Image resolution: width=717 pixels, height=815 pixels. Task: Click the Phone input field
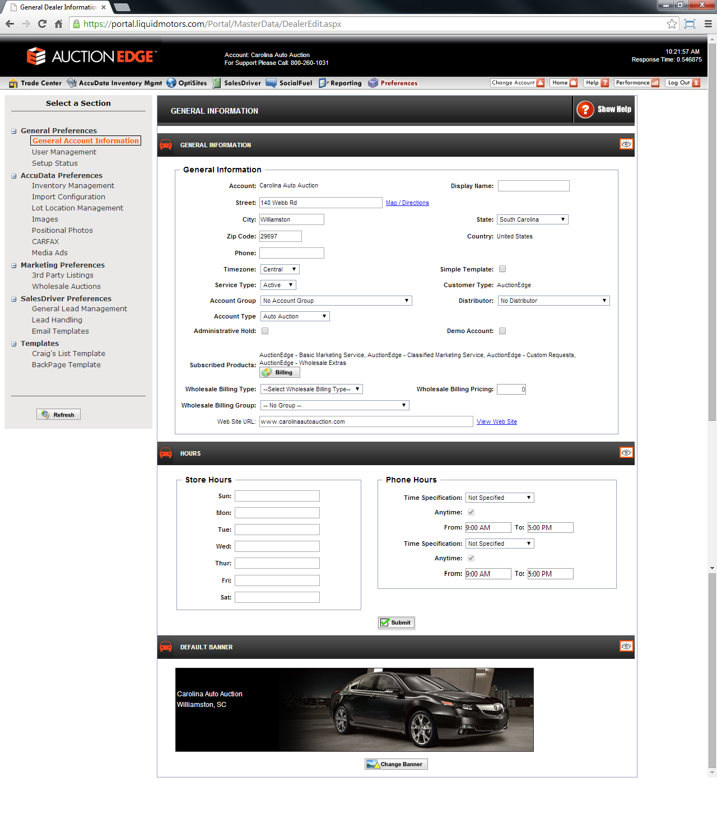[x=292, y=253]
